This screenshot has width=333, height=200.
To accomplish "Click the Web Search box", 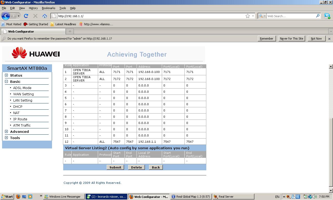I will (291, 16).
